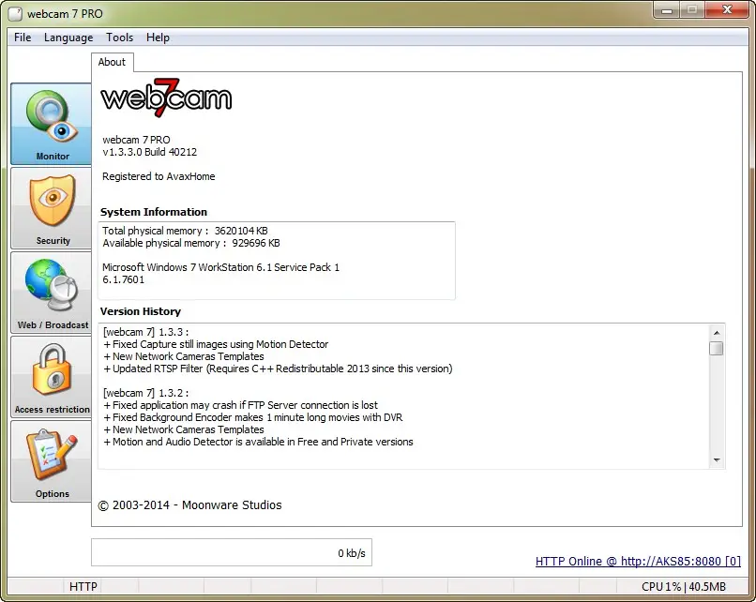Click the FTP Server connection lost line

(241, 405)
